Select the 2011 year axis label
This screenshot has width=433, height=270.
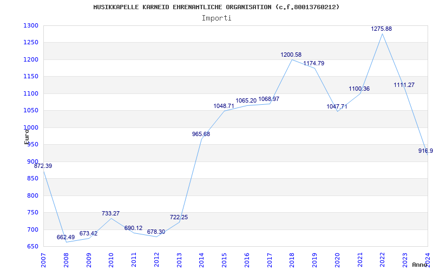(134, 261)
